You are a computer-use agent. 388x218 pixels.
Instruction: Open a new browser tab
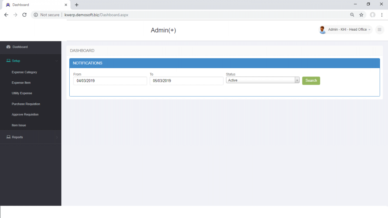[77, 5]
